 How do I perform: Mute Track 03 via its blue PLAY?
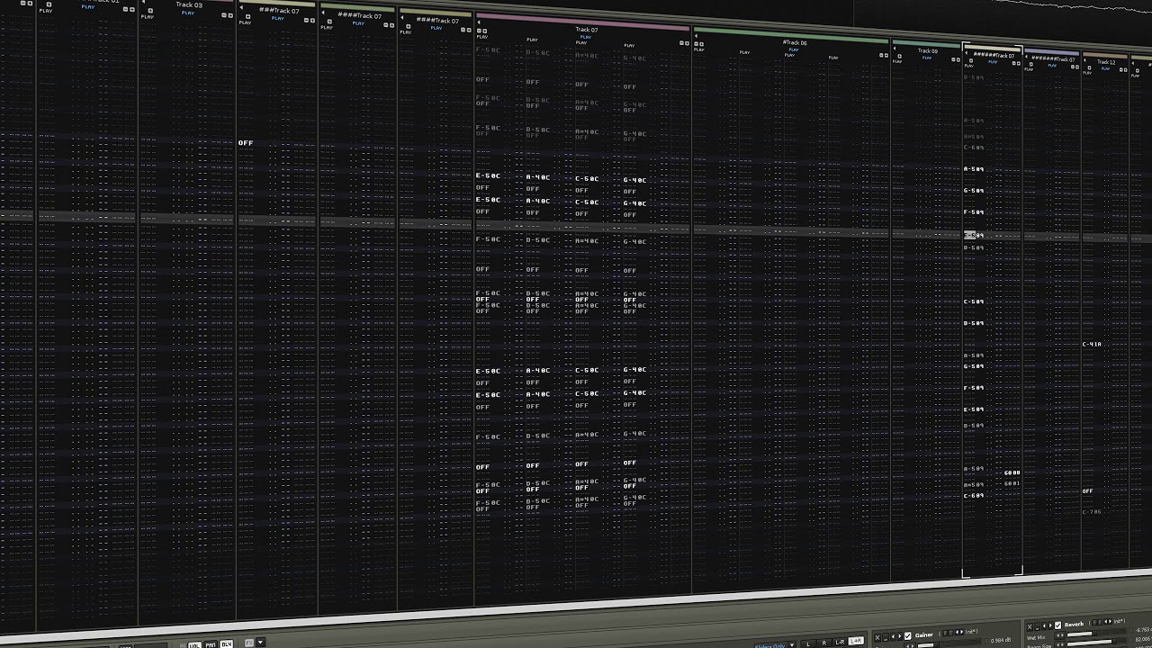(188, 13)
